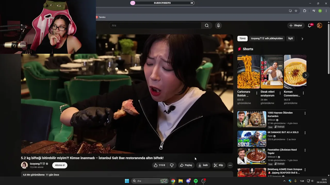Open File Explorer from the taskbar
Viewport: 330px width, 185px height.
180,181
